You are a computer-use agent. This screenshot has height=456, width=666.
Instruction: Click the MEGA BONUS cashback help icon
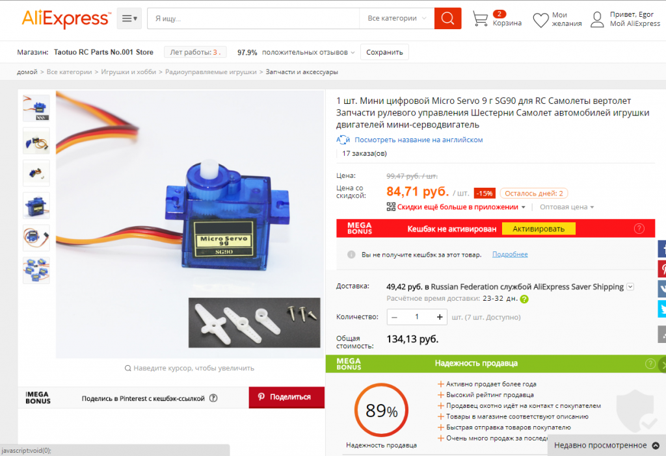(639, 229)
